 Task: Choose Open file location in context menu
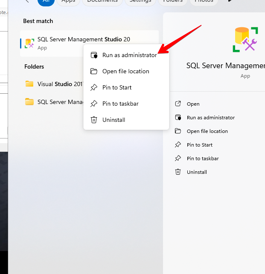tap(126, 71)
